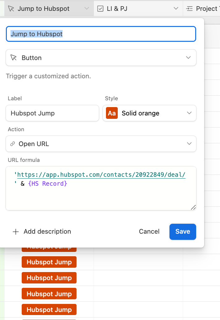Screen dimensions: 220x320
Task: Click the button-type cursor icon in field type selector
Action: 13,58
